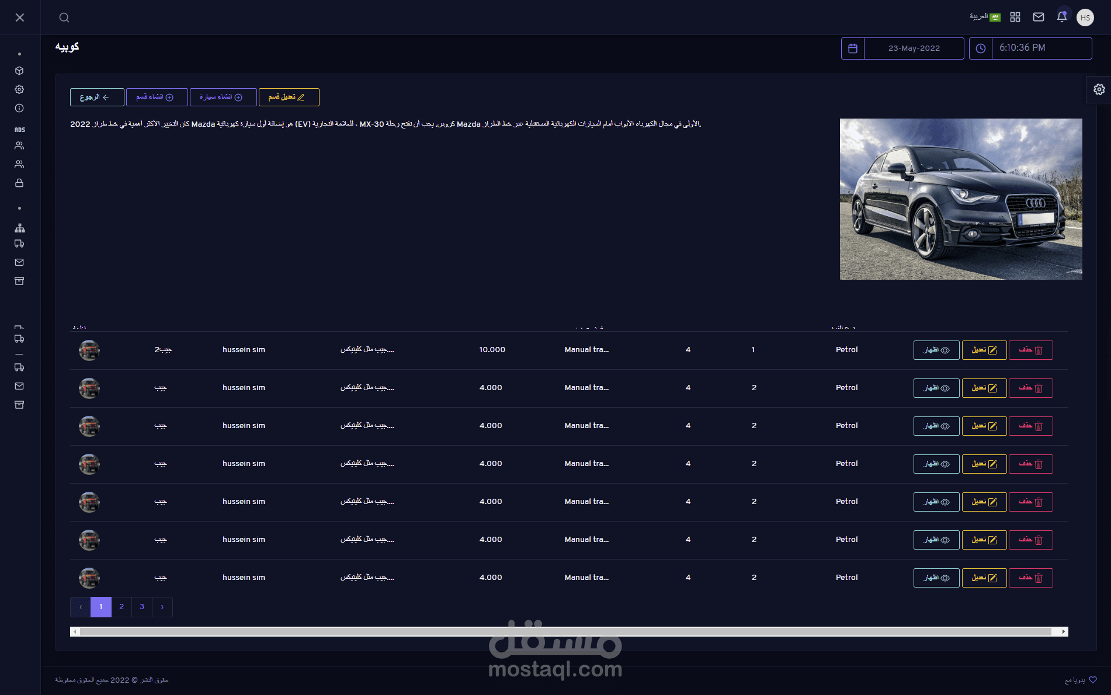
Task: Go to page 3 in pagination
Action: point(142,607)
